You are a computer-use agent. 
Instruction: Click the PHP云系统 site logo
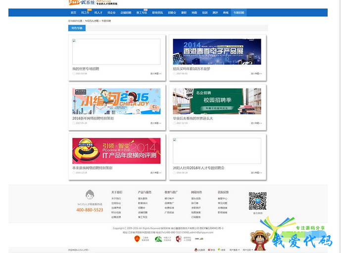(x=93, y=2)
